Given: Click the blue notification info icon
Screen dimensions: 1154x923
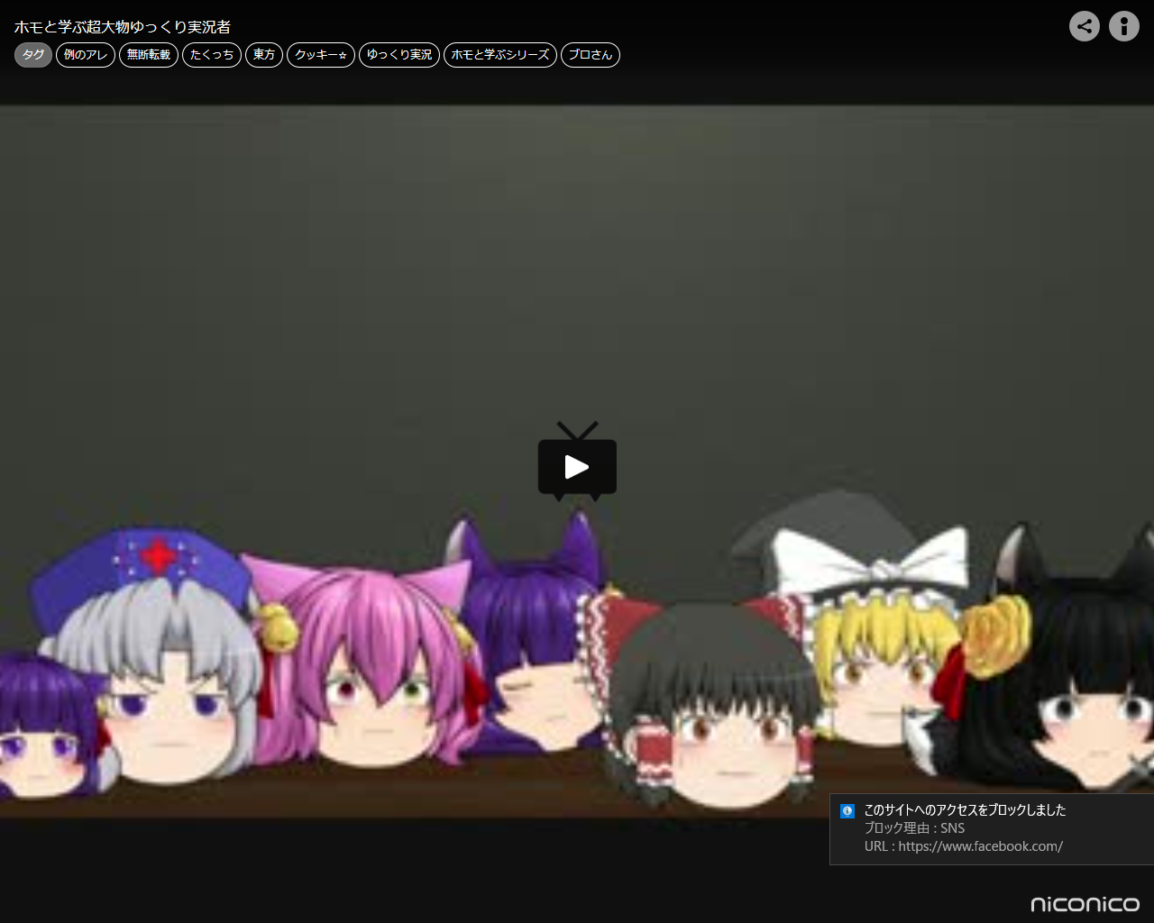Looking at the screenshot, I should pyautogui.click(x=847, y=810).
